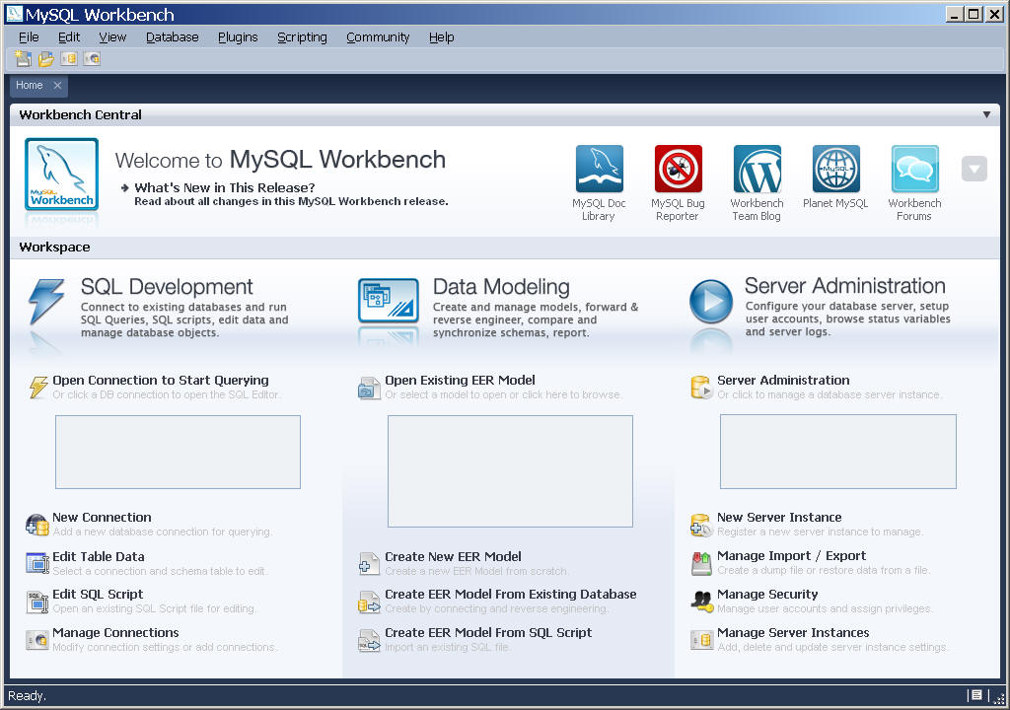Click the Create New EER Model link
Screen dimensions: 1010x710
(454, 557)
